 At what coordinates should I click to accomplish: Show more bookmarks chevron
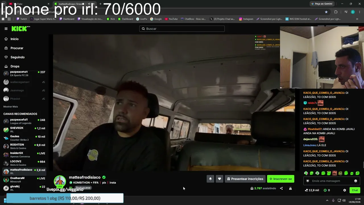tap(357, 19)
